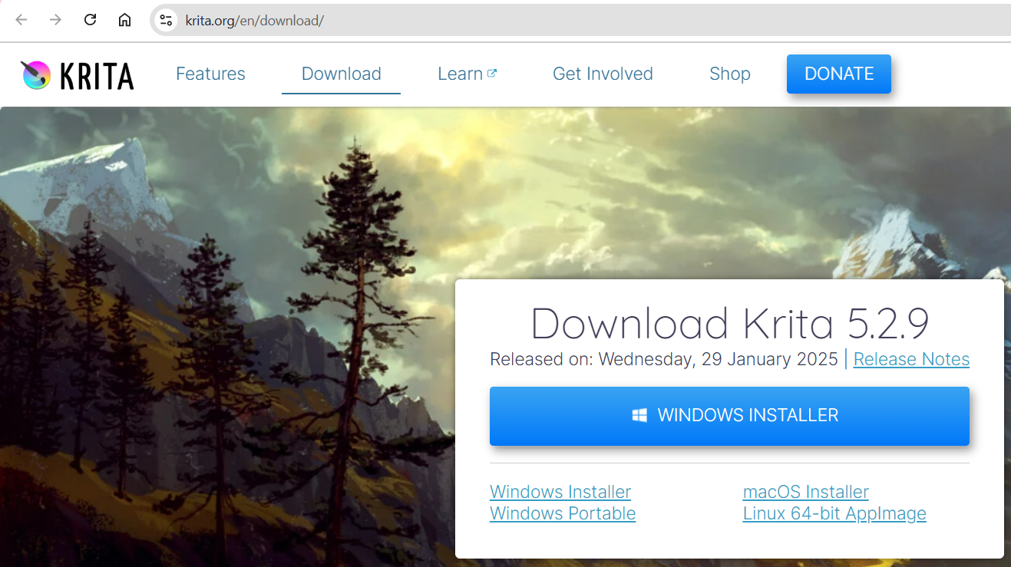
Task: Click the big WINDOWS INSTALLER button
Action: pyautogui.click(x=729, y=416)
